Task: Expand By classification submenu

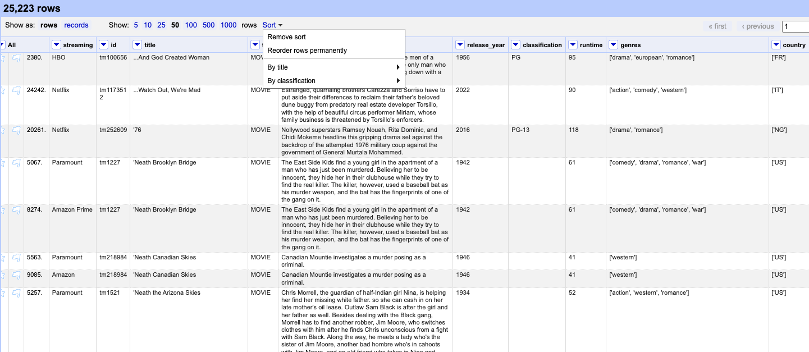Action: (x=334, y=81)
